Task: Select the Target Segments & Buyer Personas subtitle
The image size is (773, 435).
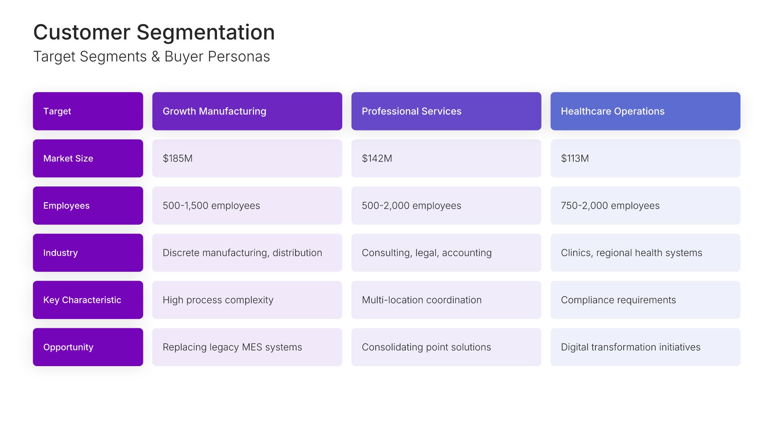Action: click(151, 57)
